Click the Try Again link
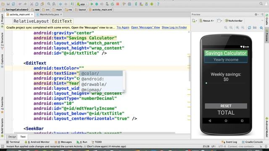Image resolution: width=269 pixels, height=151 pixels. [123, 27]
